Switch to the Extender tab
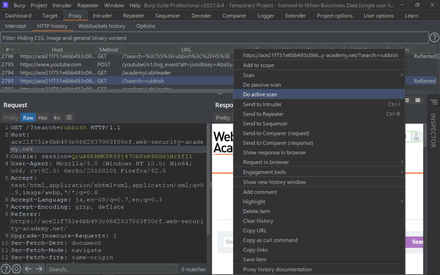Viewport: 440px width, 275px height. point(296,16)
